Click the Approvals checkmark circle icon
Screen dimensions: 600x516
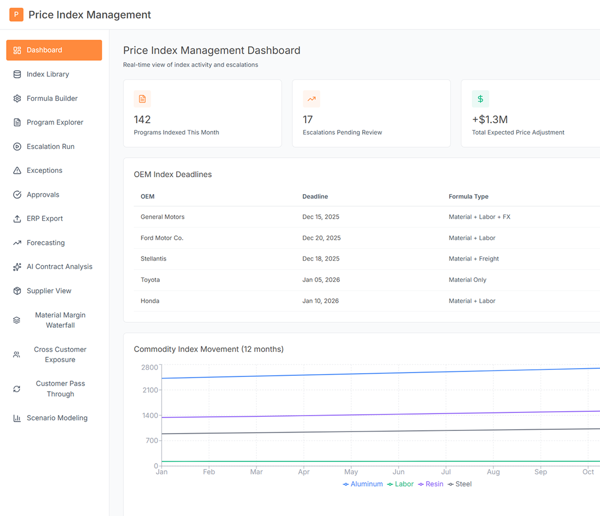pyautogui.click(x=17, y=195)
